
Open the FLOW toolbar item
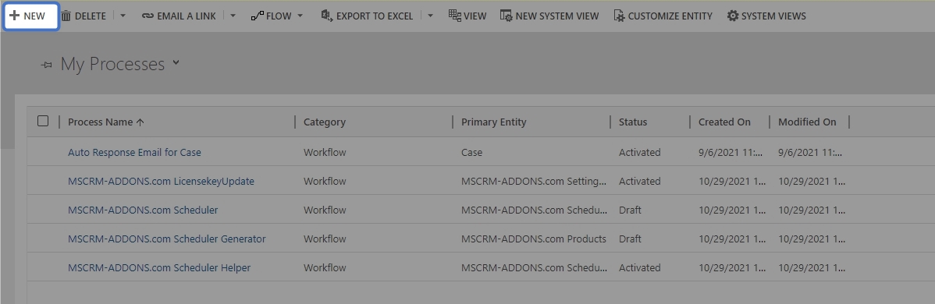277,16
